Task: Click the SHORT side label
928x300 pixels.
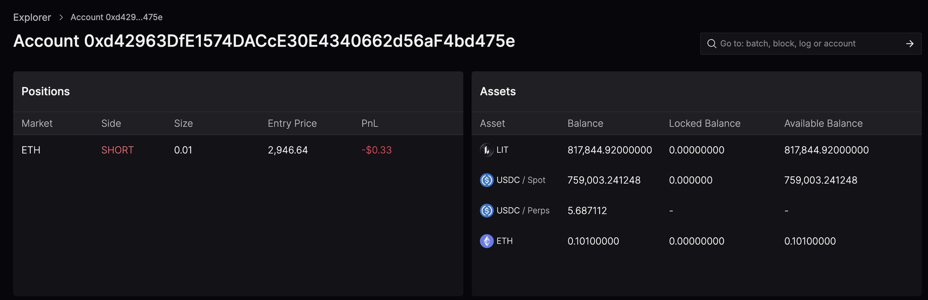Action: point(117,150)
